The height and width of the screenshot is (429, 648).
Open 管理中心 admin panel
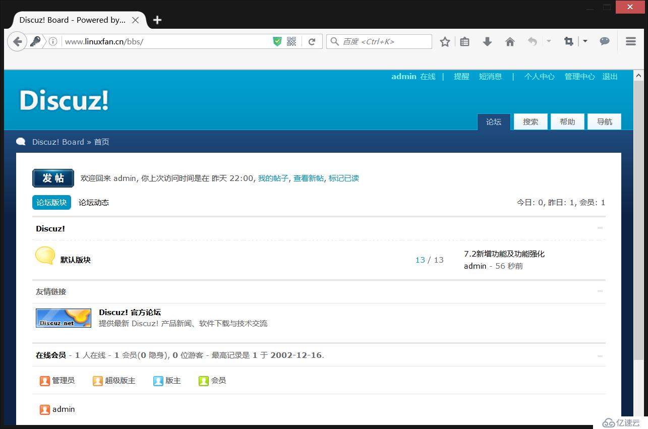(x=580, y=77)
